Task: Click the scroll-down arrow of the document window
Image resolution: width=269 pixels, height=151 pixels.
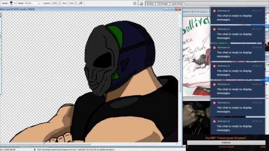Action: click(x=180, y=141)
